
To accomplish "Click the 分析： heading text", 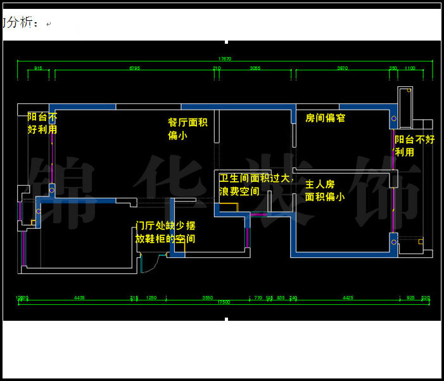I will coord(21,23).
